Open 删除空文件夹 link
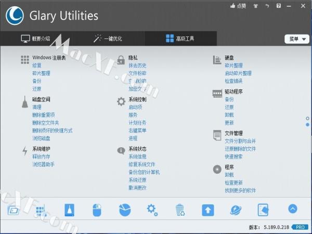The image size is (312, 234). (x=46, y=123)
